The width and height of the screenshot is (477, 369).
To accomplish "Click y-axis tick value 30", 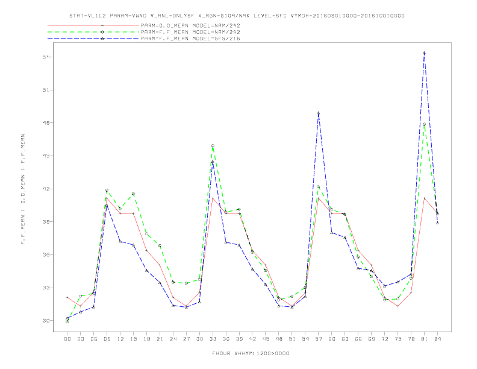I will click(x=46, y=321).
